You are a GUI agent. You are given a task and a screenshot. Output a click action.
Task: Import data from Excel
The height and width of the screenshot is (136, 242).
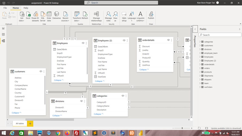click(28, 15)
